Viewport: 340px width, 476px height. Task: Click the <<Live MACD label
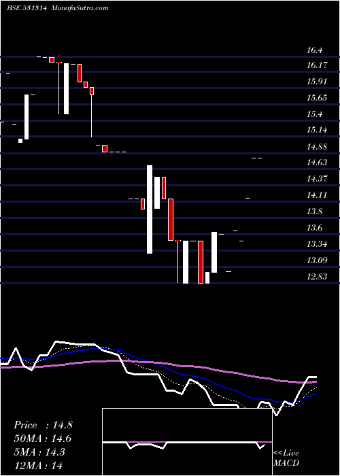[286, 458]
